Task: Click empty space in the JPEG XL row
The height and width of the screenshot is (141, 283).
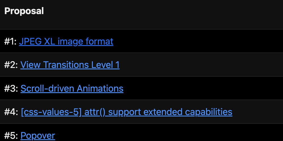Action: point(198,42)
